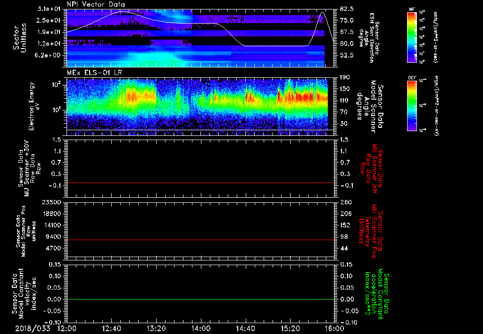Screen dimensions: 483x334
Task: Select the 12:00 time axis label
Action: [x=67, y=328]
